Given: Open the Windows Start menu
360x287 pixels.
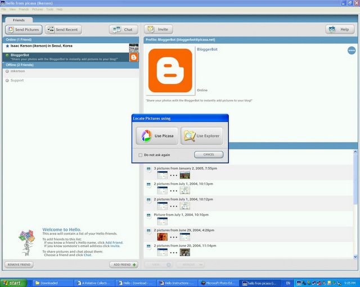Looking at the screenshot, I should 13,283.
